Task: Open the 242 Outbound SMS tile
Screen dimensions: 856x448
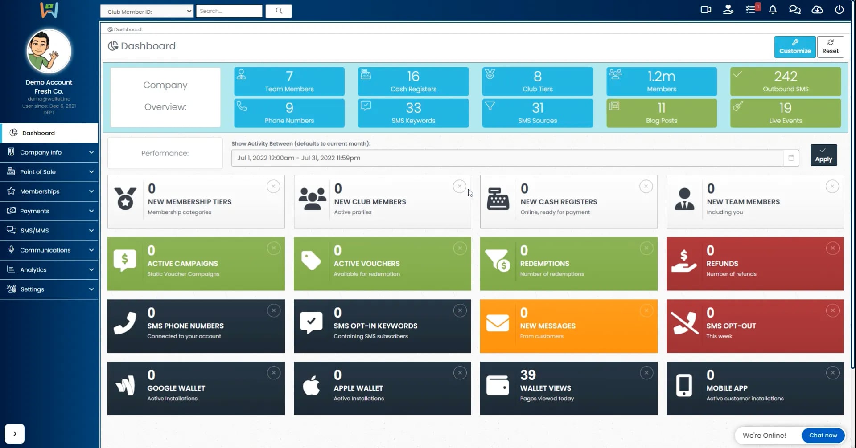Action: coord(786,81)
